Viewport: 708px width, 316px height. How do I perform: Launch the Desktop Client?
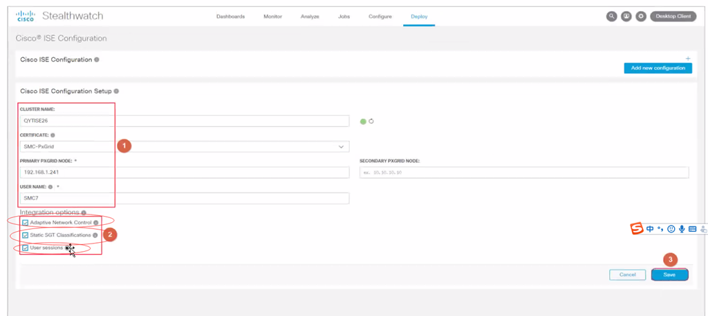[x=673, y=17]
